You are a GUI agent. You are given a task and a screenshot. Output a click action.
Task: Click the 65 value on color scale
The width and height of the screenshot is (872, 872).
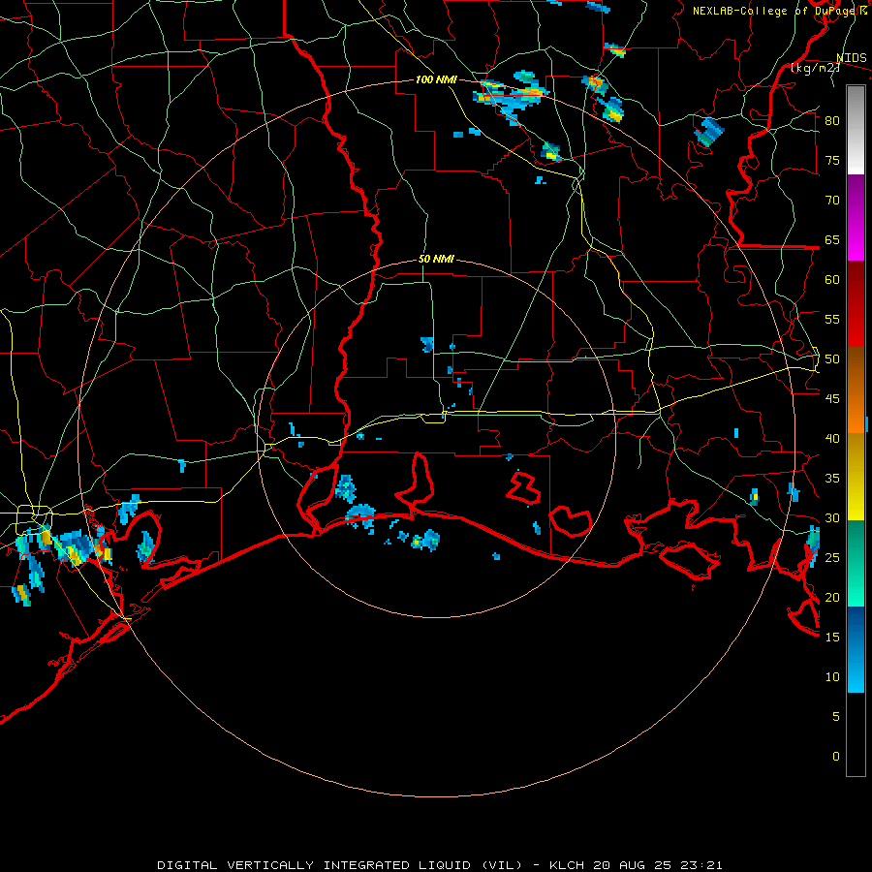tap(832, 239)
